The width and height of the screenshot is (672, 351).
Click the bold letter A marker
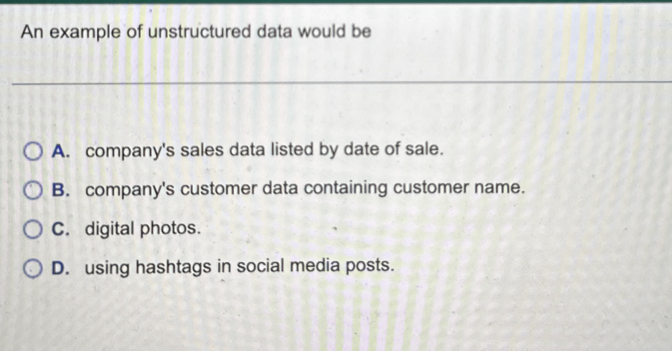point(60,151)
